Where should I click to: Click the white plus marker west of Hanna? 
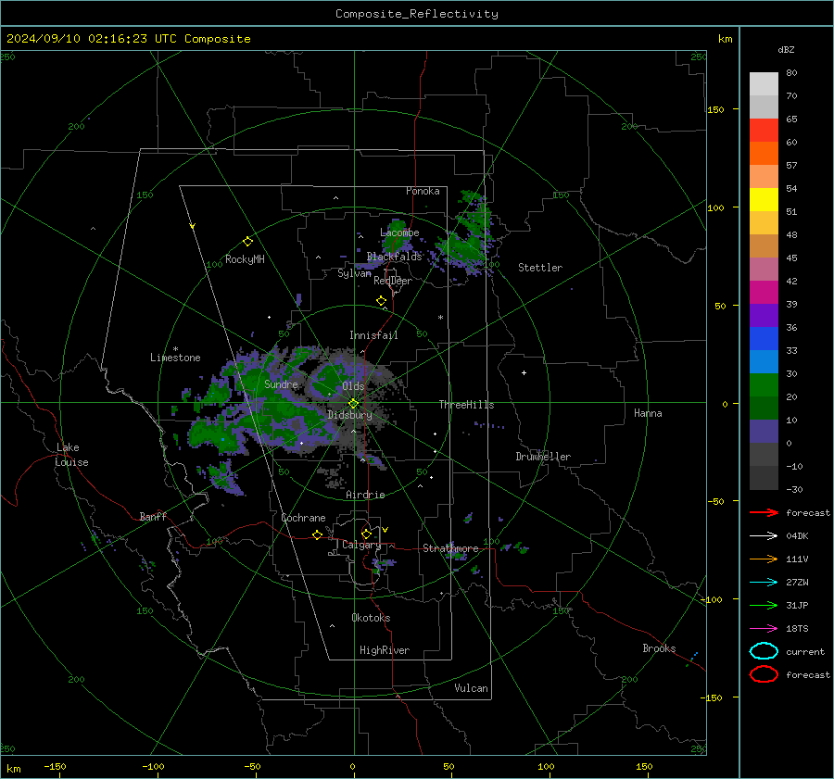(524, 372)
